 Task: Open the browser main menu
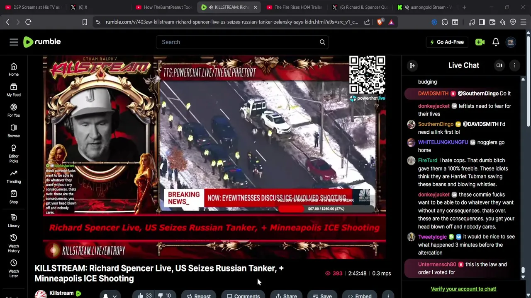point(524,22)
